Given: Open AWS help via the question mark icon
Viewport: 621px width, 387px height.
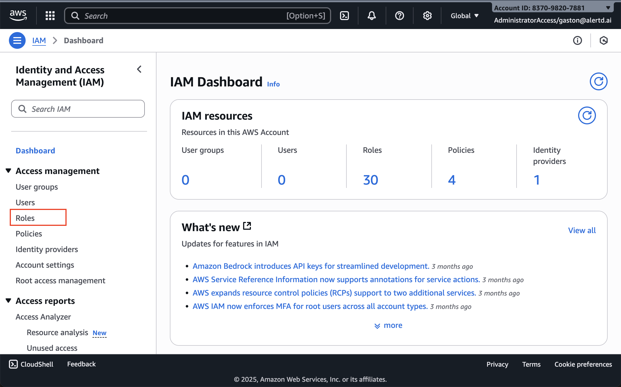Looking at the screenshot, I should 399,16.
